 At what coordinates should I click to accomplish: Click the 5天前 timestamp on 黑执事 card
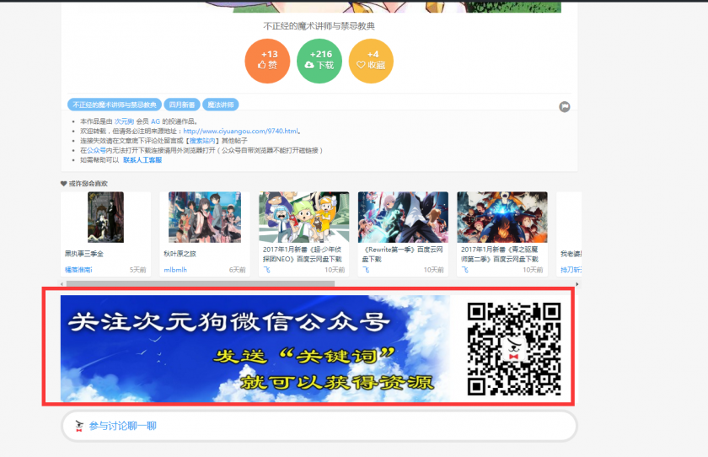(137, 270)
